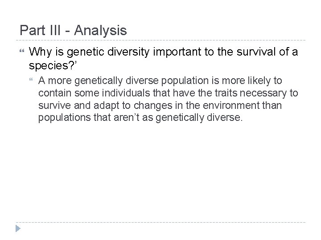Image resolution: width=321 pixels, height=240 pixels.
Task: Click the final word "diverse." in the answer
Action: (x=227, y=119)
